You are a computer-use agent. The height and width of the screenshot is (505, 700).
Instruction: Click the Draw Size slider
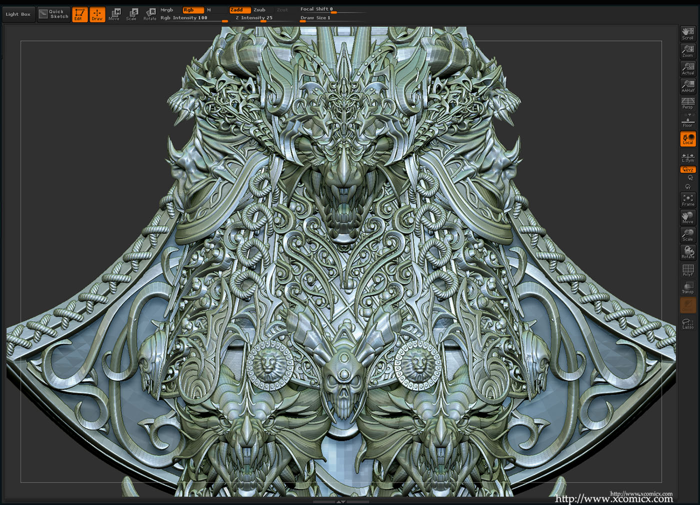pyautogui.click(x=332, y=18)
